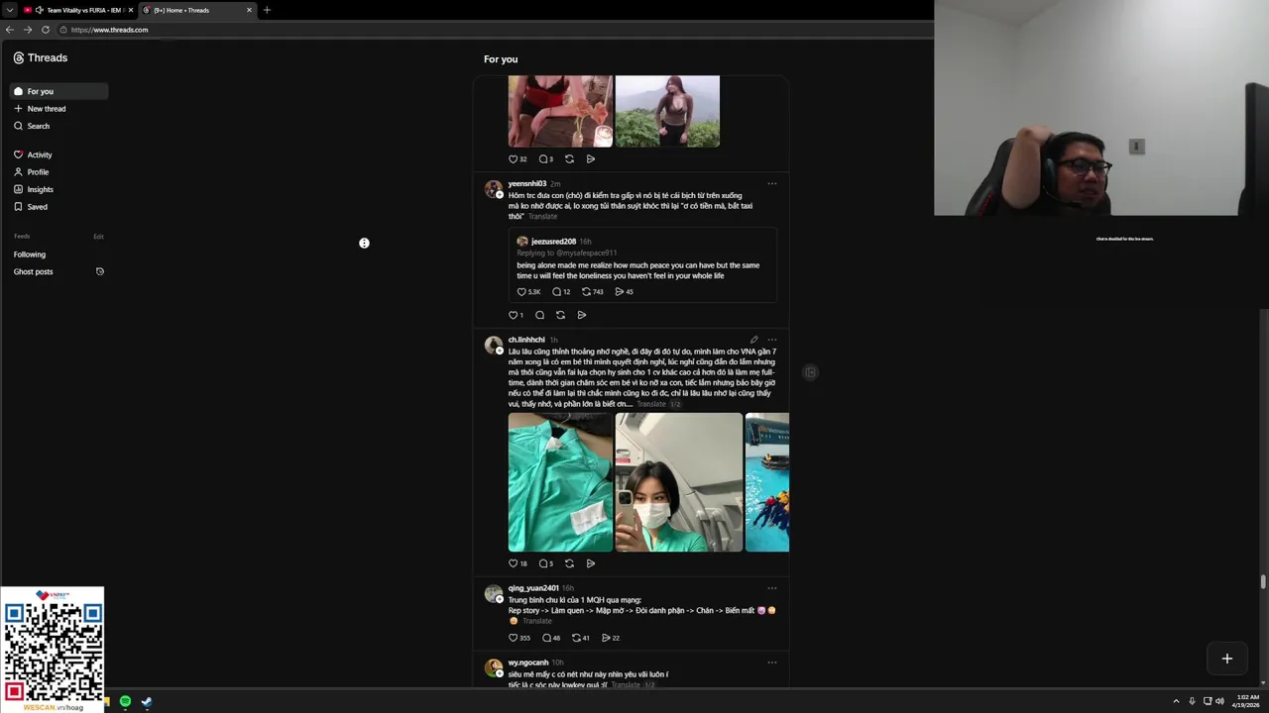Image resolution: width=1269 pixels, height=713 pixels.
Task: Start a New thread from sidebar
Action: pyautogui.click(x=40, y=109)
